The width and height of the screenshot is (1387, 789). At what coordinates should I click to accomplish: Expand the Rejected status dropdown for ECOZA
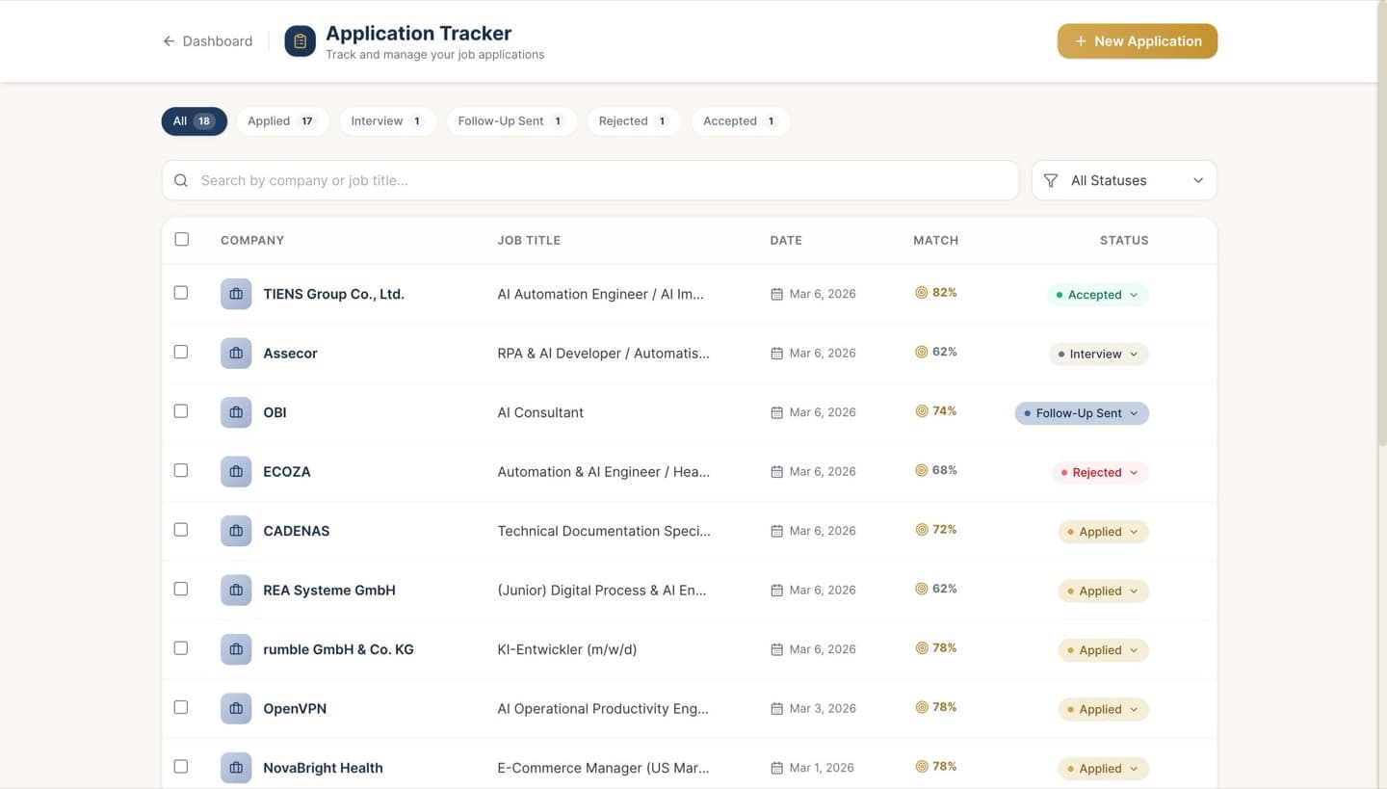coord(1099,472)
